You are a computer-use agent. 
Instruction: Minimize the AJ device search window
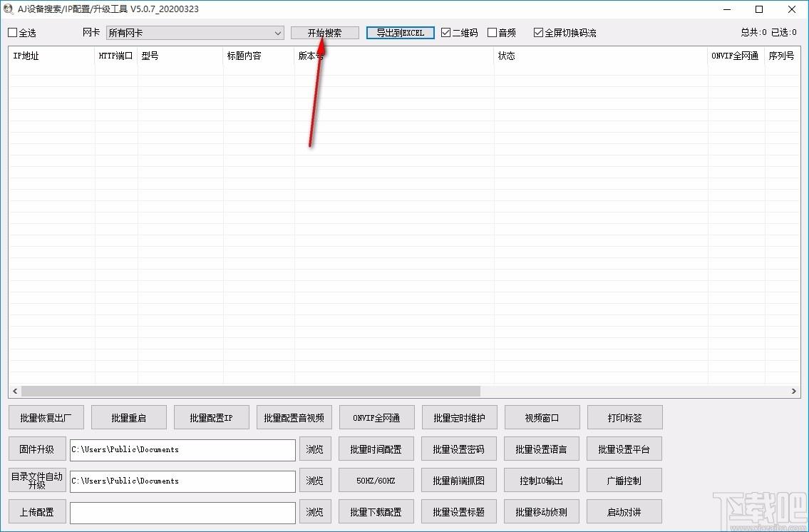[727, 9]
